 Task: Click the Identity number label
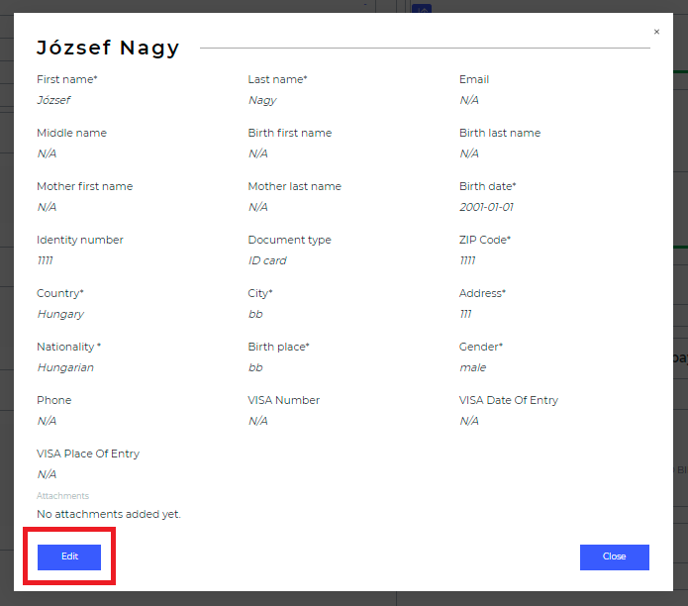tap(80, 240)
